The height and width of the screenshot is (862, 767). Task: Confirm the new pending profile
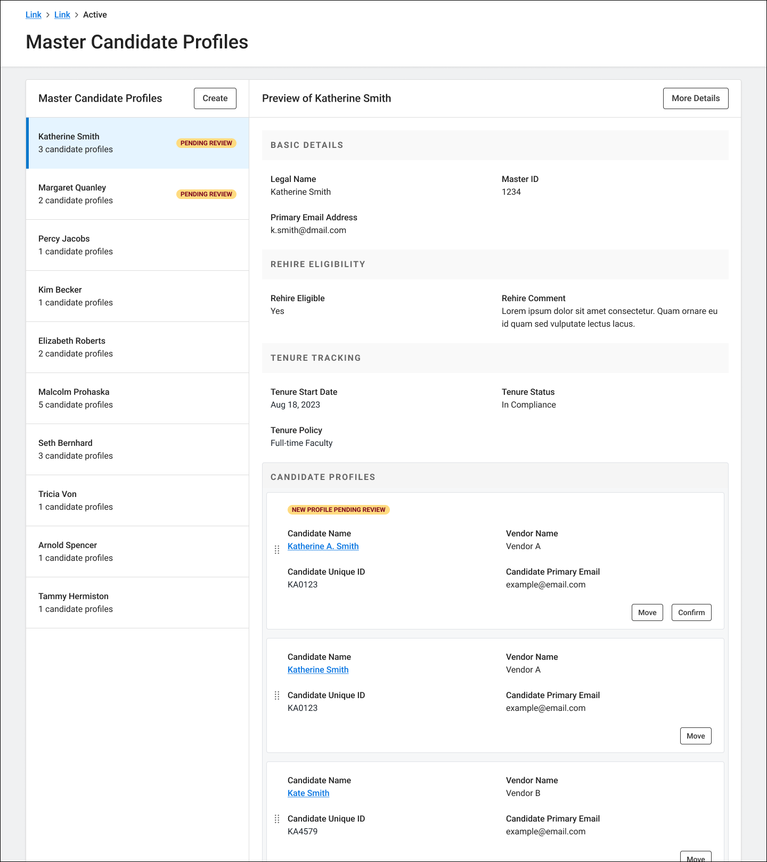coord(691,612)
